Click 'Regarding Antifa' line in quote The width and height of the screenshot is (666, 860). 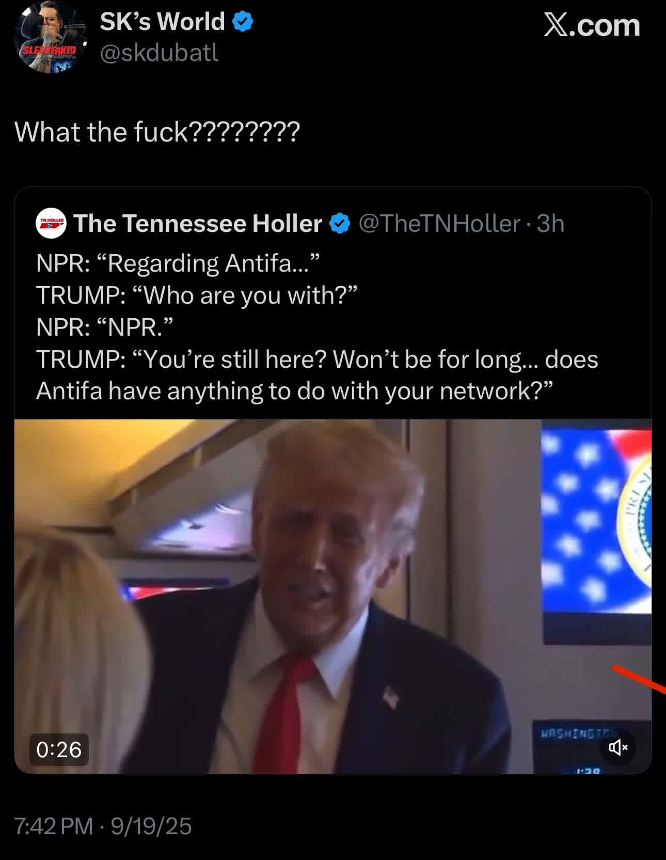point(179,263)
